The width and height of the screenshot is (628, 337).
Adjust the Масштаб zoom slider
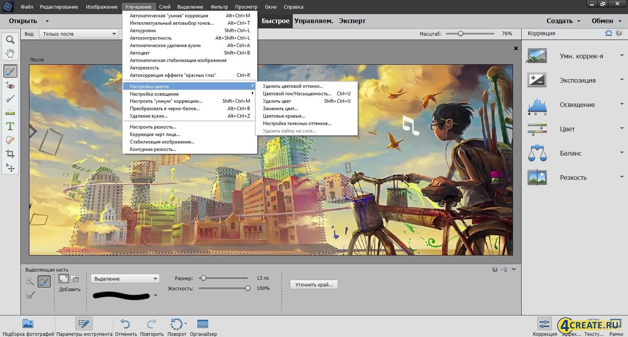pos(460,33)
